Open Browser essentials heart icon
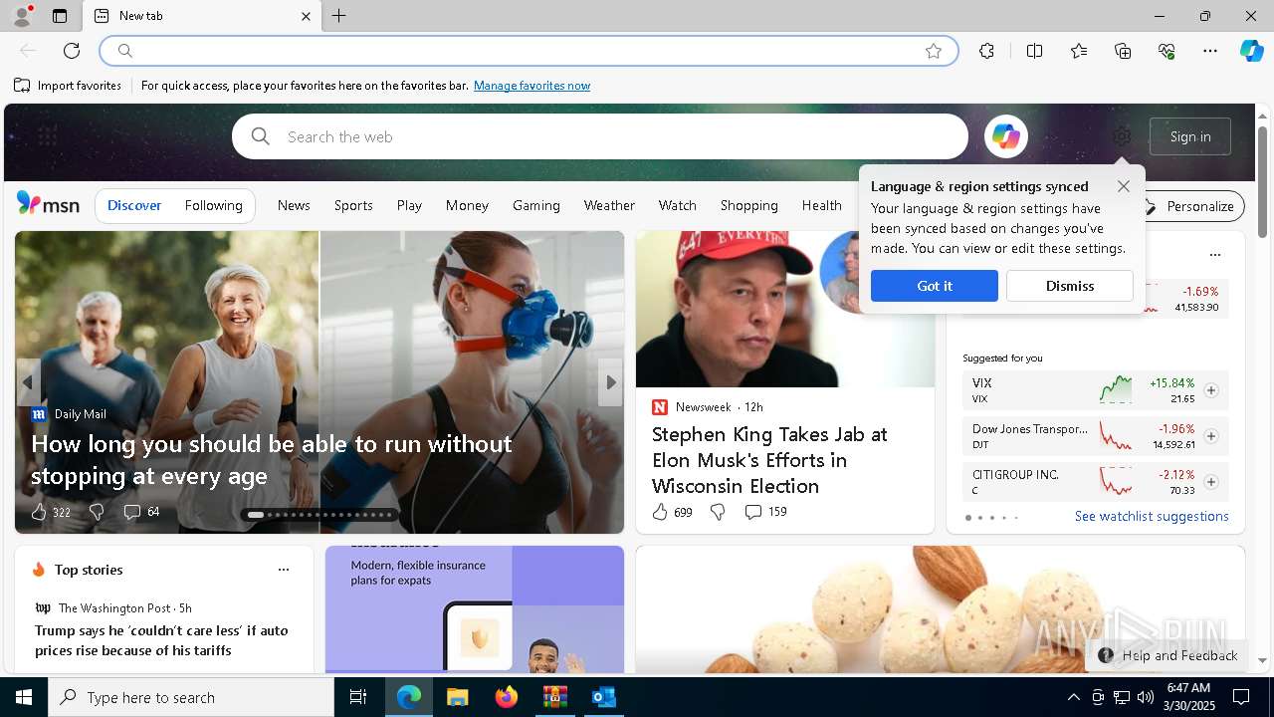This screenshot has width=1274, height=717. click(1167, 51)
